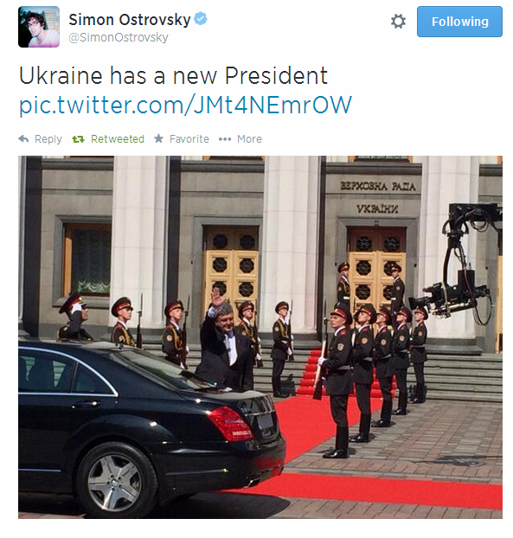Click the @SimonOstrovsky handle

119,37
